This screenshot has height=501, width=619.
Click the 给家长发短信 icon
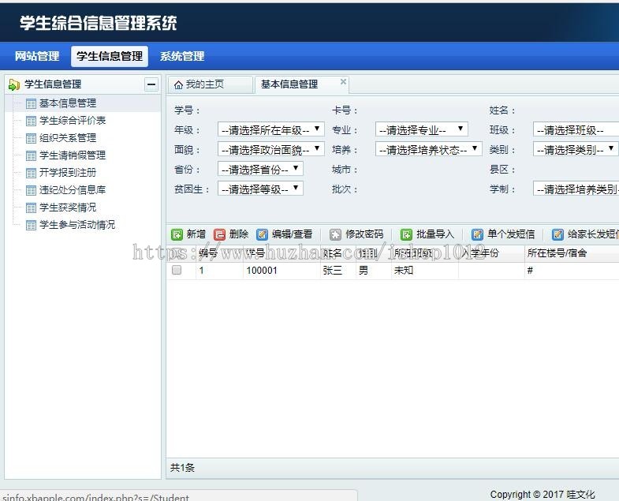(x=557, y=234)
